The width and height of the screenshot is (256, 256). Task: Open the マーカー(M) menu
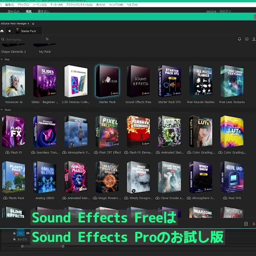tap(57, 5)
